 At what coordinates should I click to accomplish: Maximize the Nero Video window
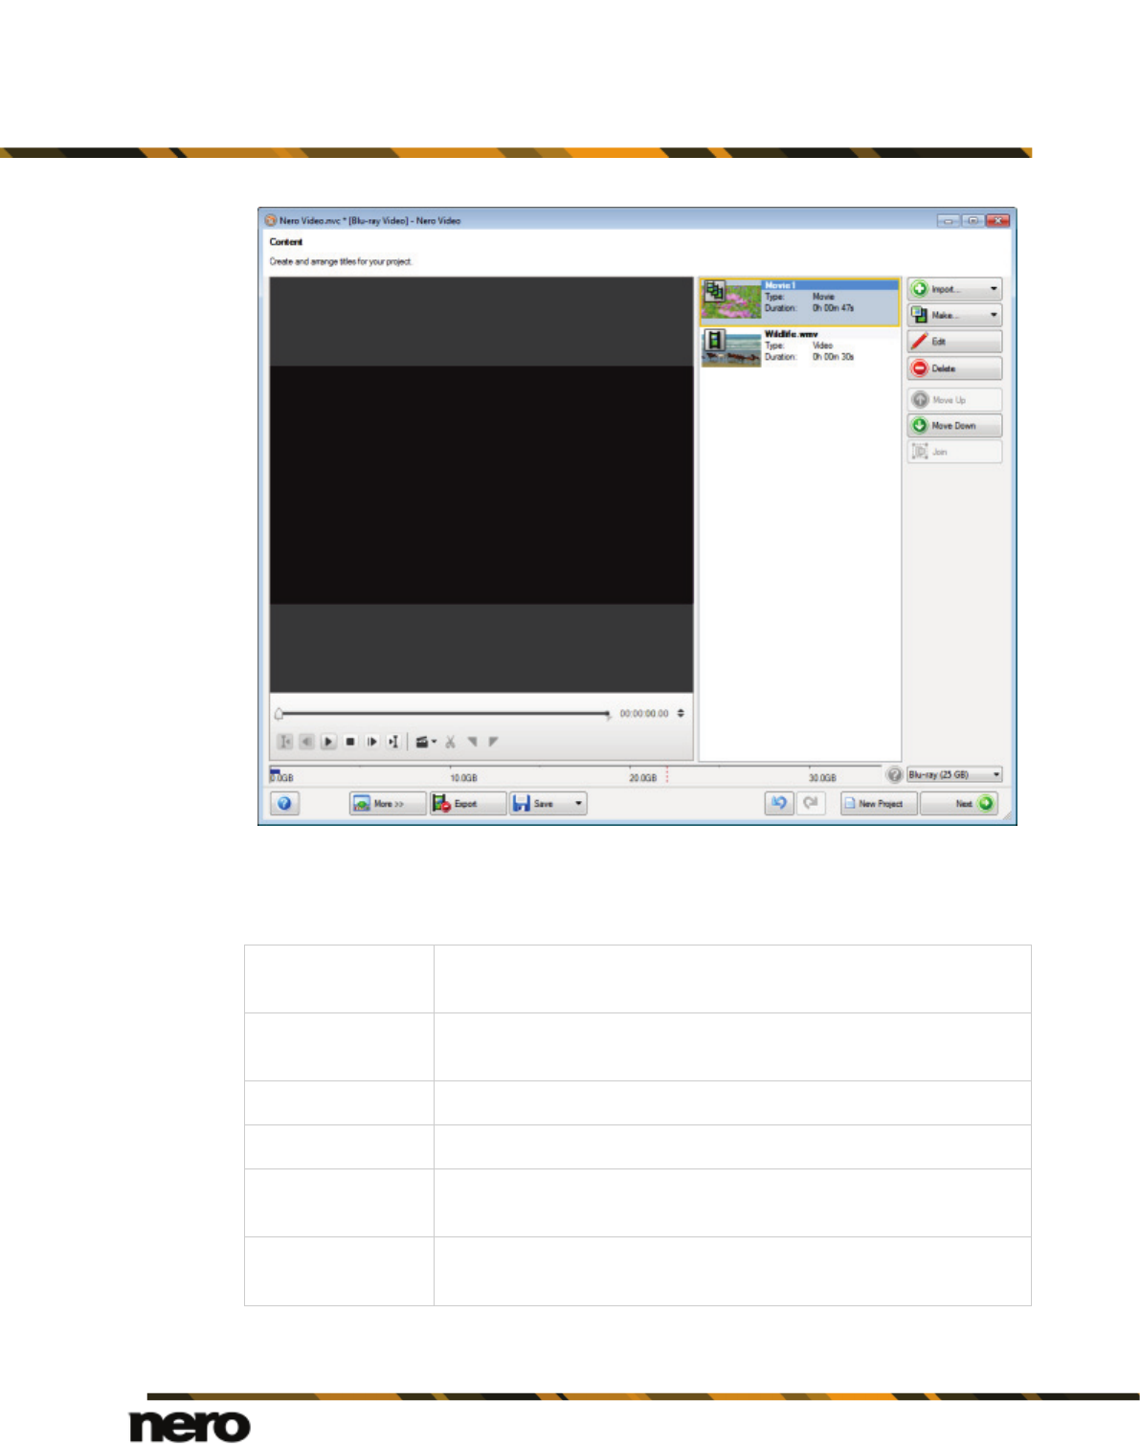pyautogui.click(x=973, y=220)
